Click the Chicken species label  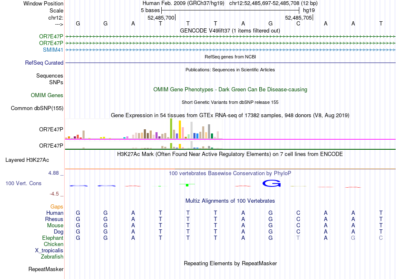(53, 244)
